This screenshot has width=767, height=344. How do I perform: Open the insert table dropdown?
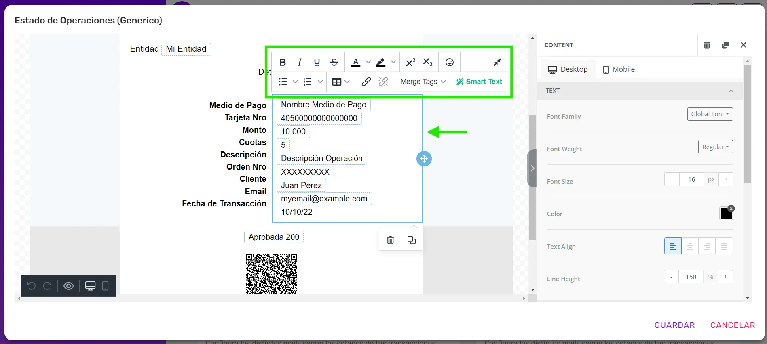point(341,82)
